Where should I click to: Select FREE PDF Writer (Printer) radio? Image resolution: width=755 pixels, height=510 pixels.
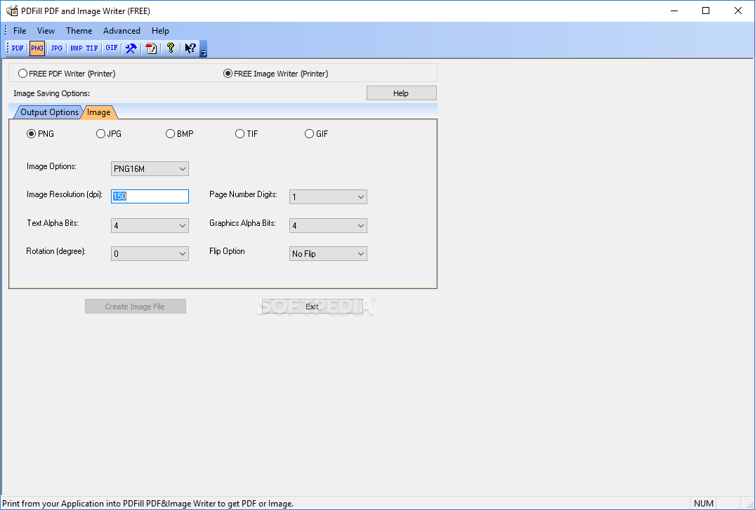[x=67, y=74]
